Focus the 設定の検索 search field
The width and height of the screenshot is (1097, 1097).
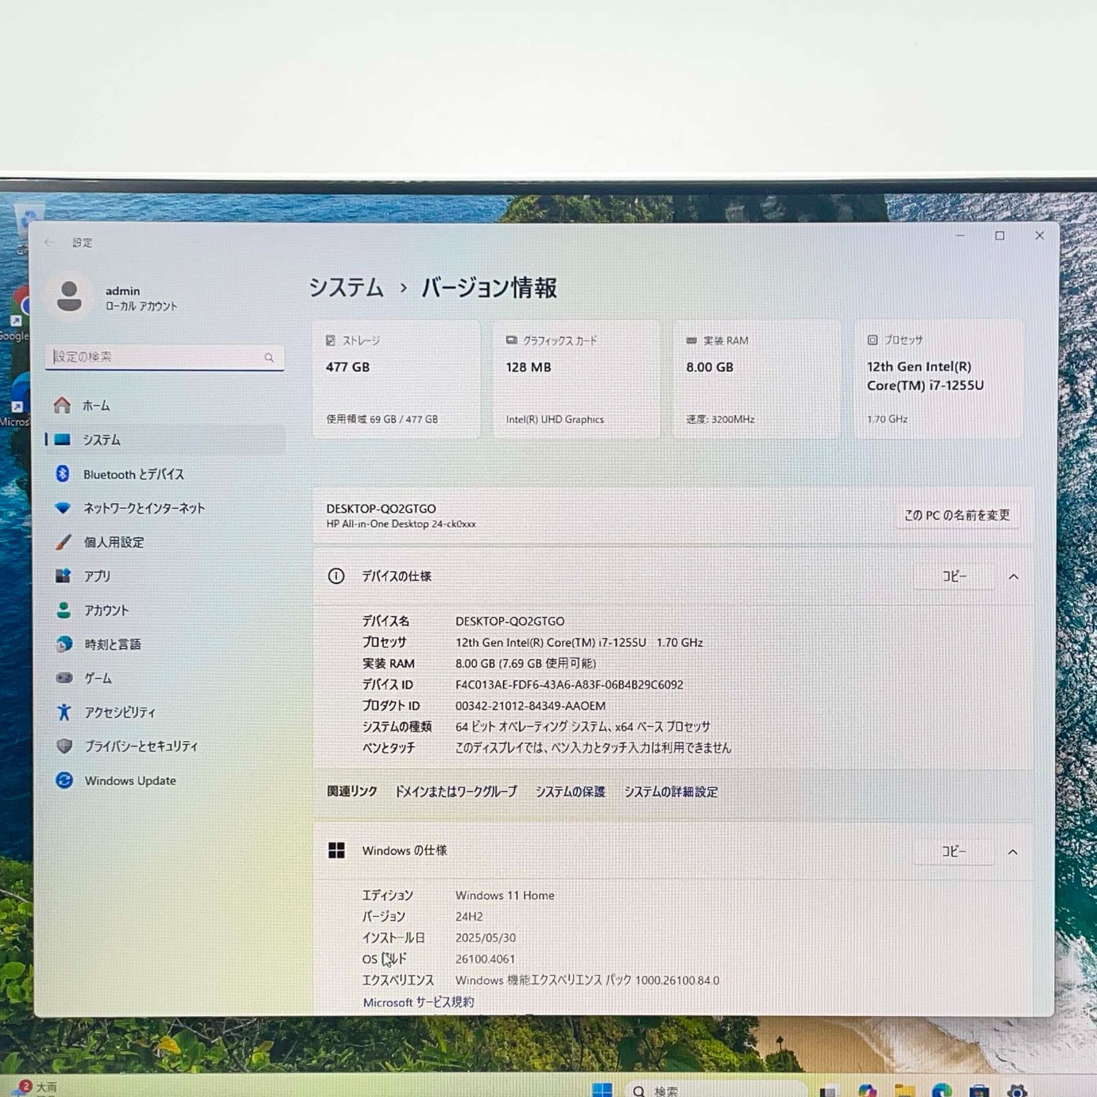tap(165, 357)
